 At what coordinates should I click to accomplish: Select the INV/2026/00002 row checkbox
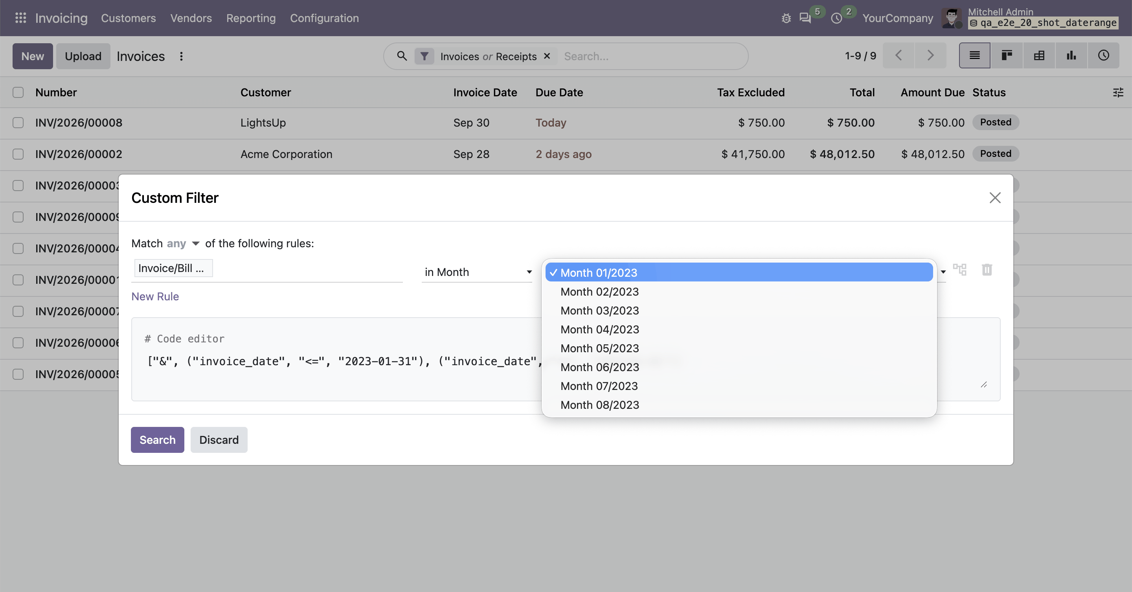(x=18, y=154)
